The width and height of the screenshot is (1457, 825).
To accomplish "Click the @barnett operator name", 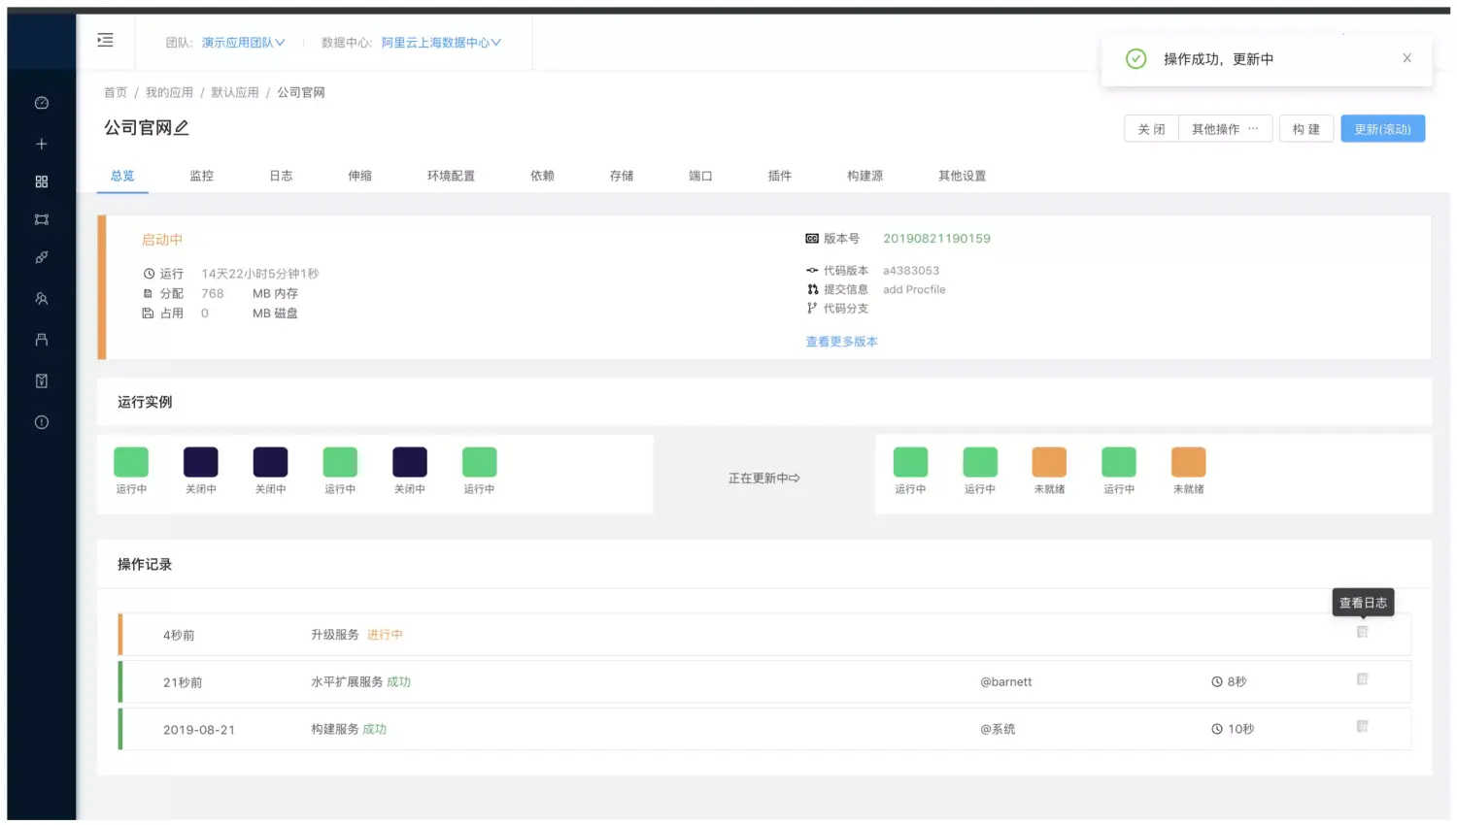I will tap(1006, 682).
